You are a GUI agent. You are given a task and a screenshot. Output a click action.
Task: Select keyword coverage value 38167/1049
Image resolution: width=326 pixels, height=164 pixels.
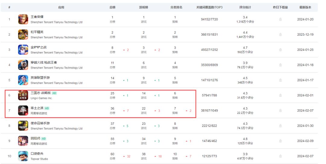click(209, 111)
